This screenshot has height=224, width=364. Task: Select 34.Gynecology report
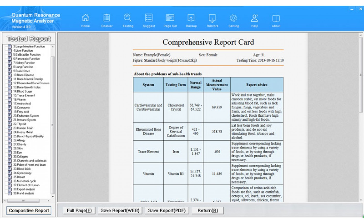tap(22, 173)
